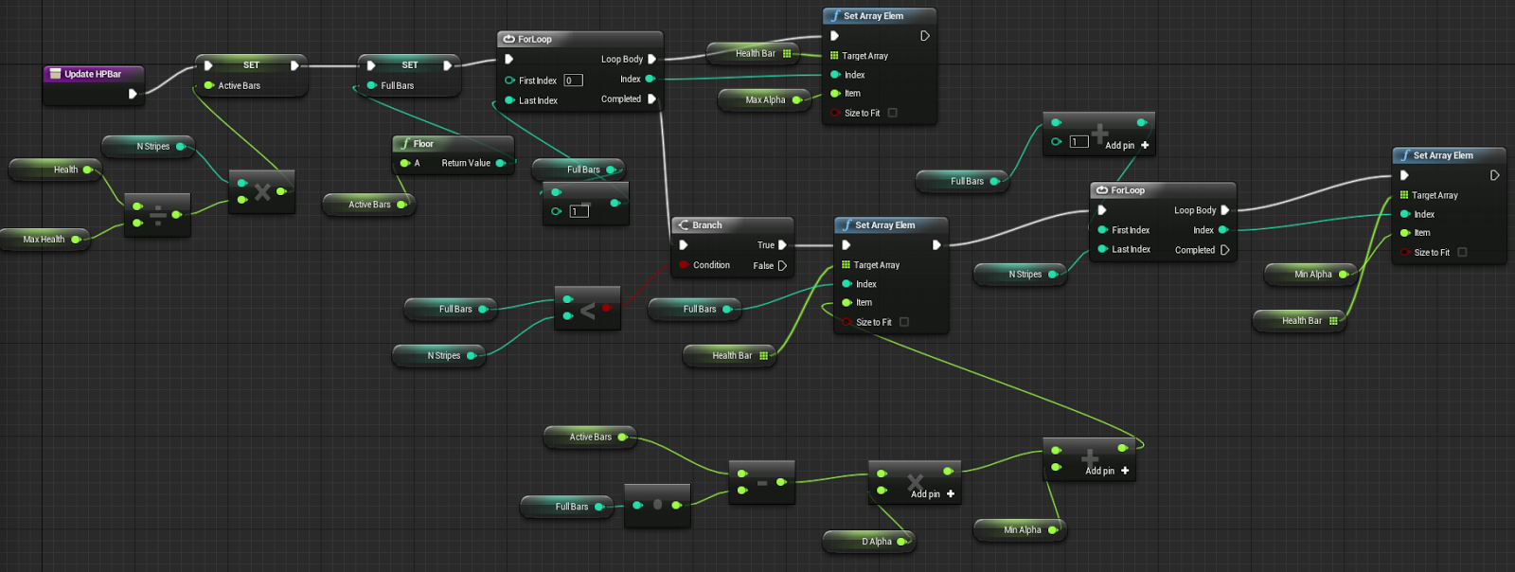Click the red Condition pin on Branch
The height and width of the screenshot is (572, 1515).
click(683, 265)
